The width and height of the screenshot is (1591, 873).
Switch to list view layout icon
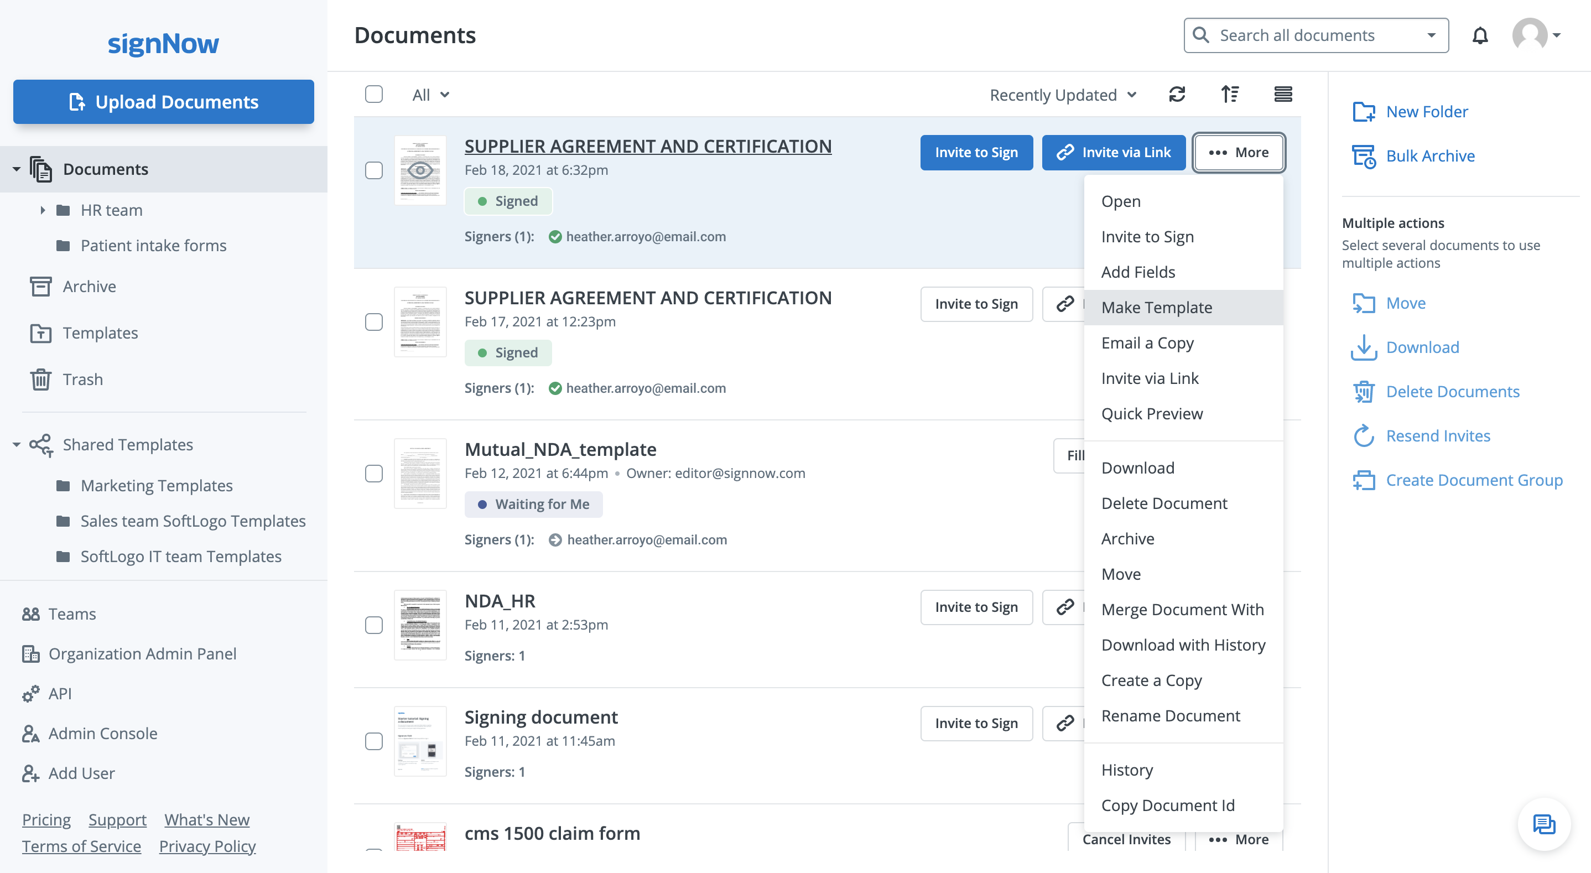click(1283, 95)
